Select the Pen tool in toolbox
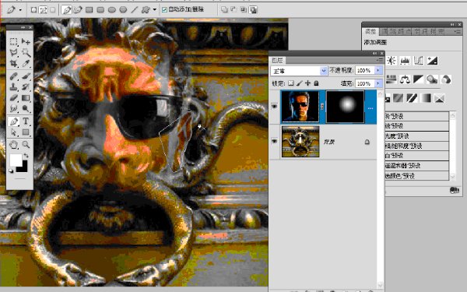 tap(14, 121)
